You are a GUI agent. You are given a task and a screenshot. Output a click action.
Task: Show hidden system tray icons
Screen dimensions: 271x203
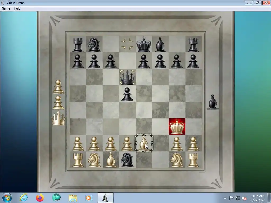point(225,198)
